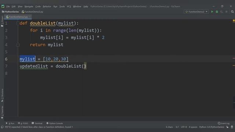Open the Refactor menu

coord(47,7)
